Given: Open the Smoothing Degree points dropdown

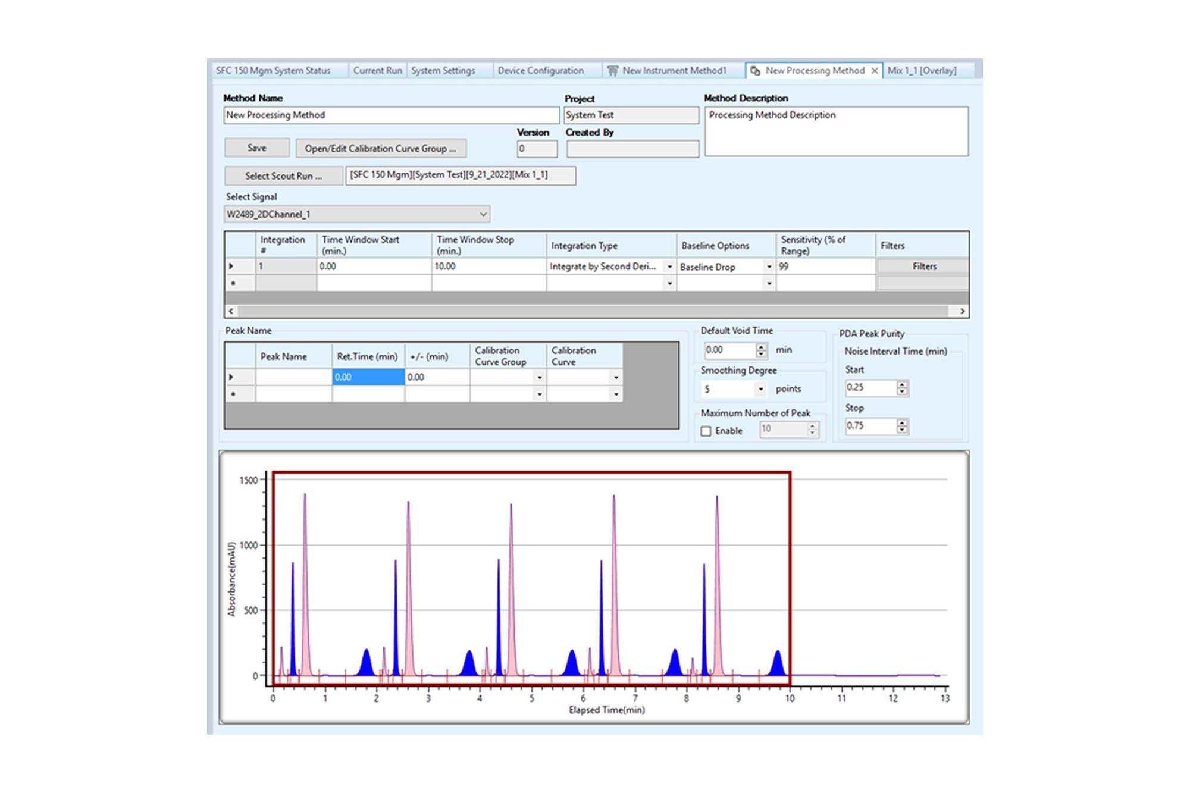Looking at the screenshot, I should pyautogui.click(x=760, y=389).
